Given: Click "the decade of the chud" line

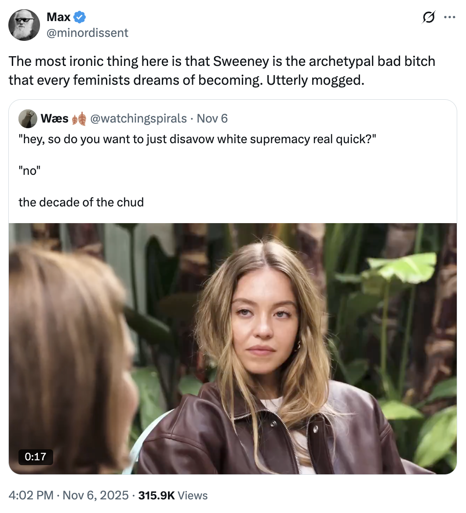Looking at the screenshot, I should click(81, 202).
